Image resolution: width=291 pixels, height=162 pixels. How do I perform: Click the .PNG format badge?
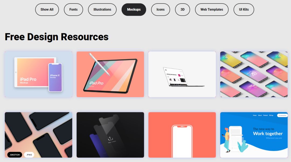click(29, 155)
